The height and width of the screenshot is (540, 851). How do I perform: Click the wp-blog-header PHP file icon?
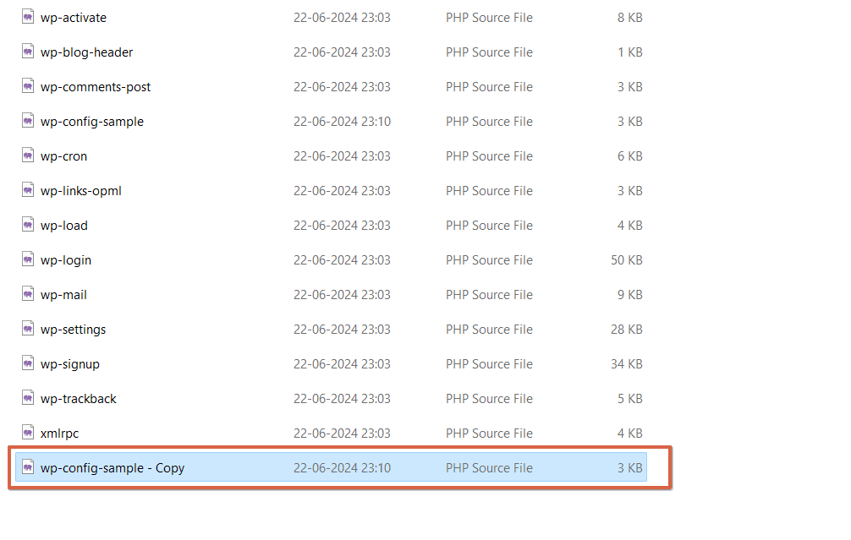(x=28, y=52)
